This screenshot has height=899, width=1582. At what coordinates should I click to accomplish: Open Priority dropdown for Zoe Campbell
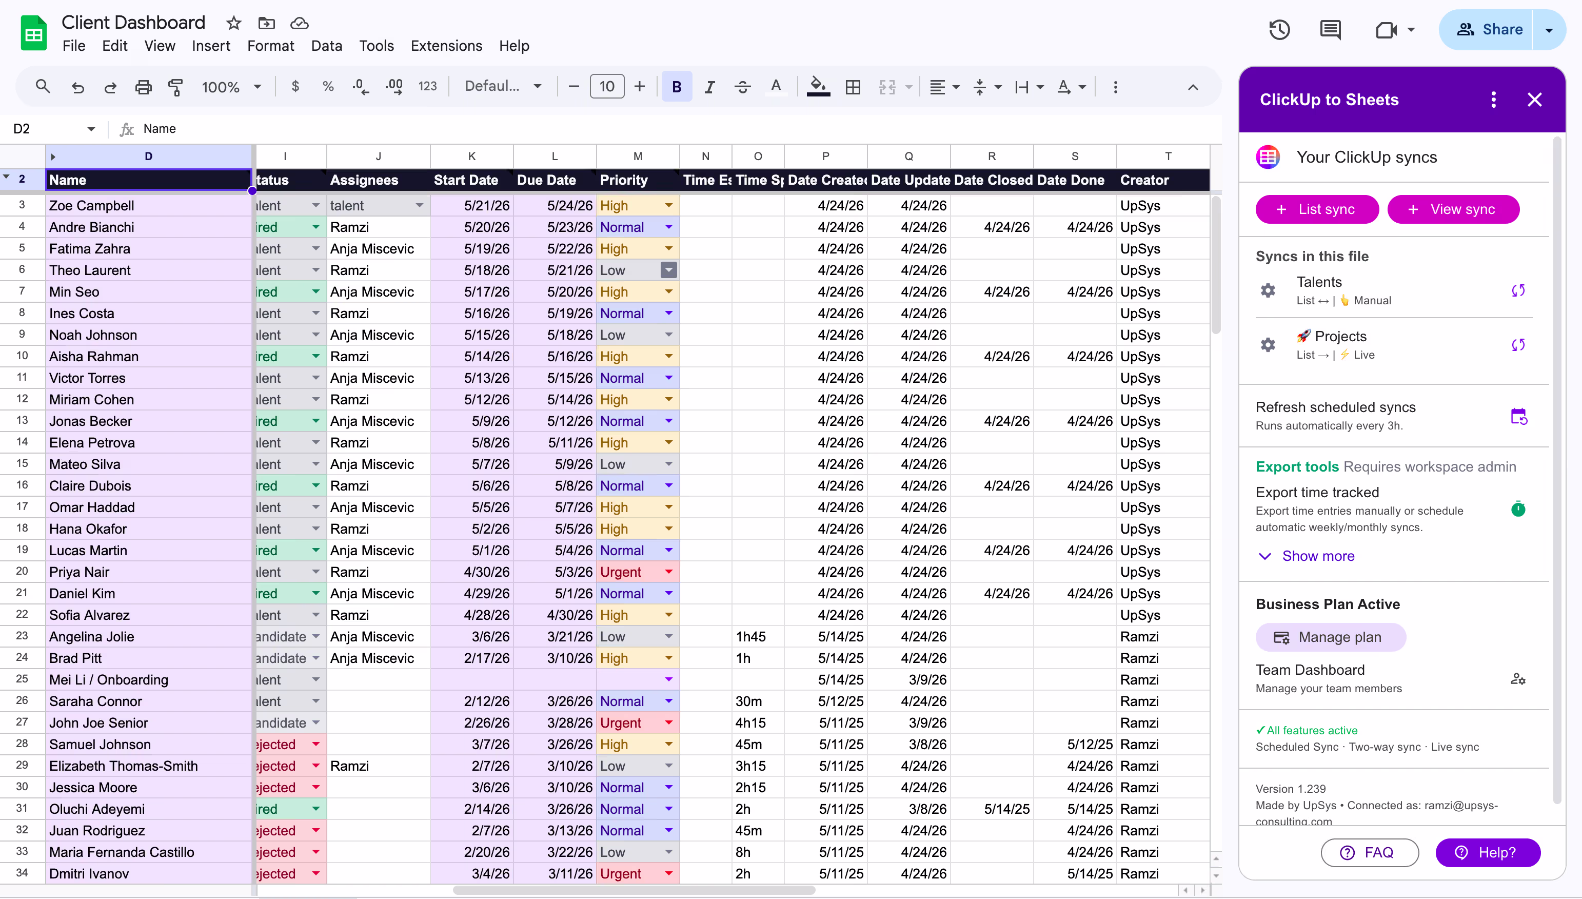coord(668,205)
